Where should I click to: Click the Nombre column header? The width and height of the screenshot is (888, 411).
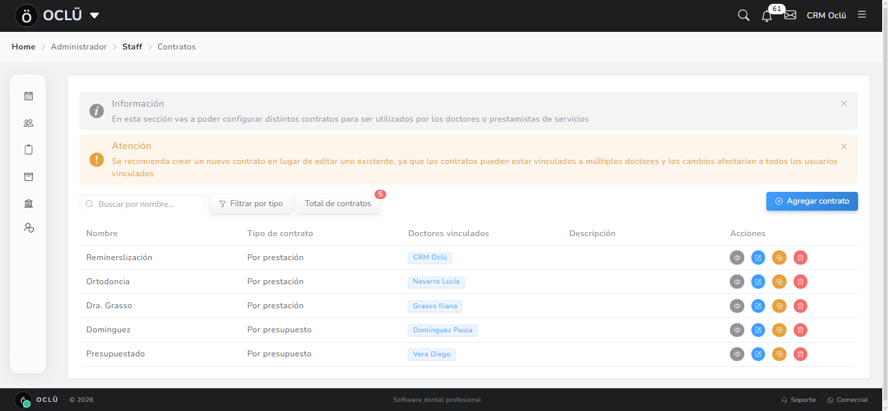click(x=102, y=233)
